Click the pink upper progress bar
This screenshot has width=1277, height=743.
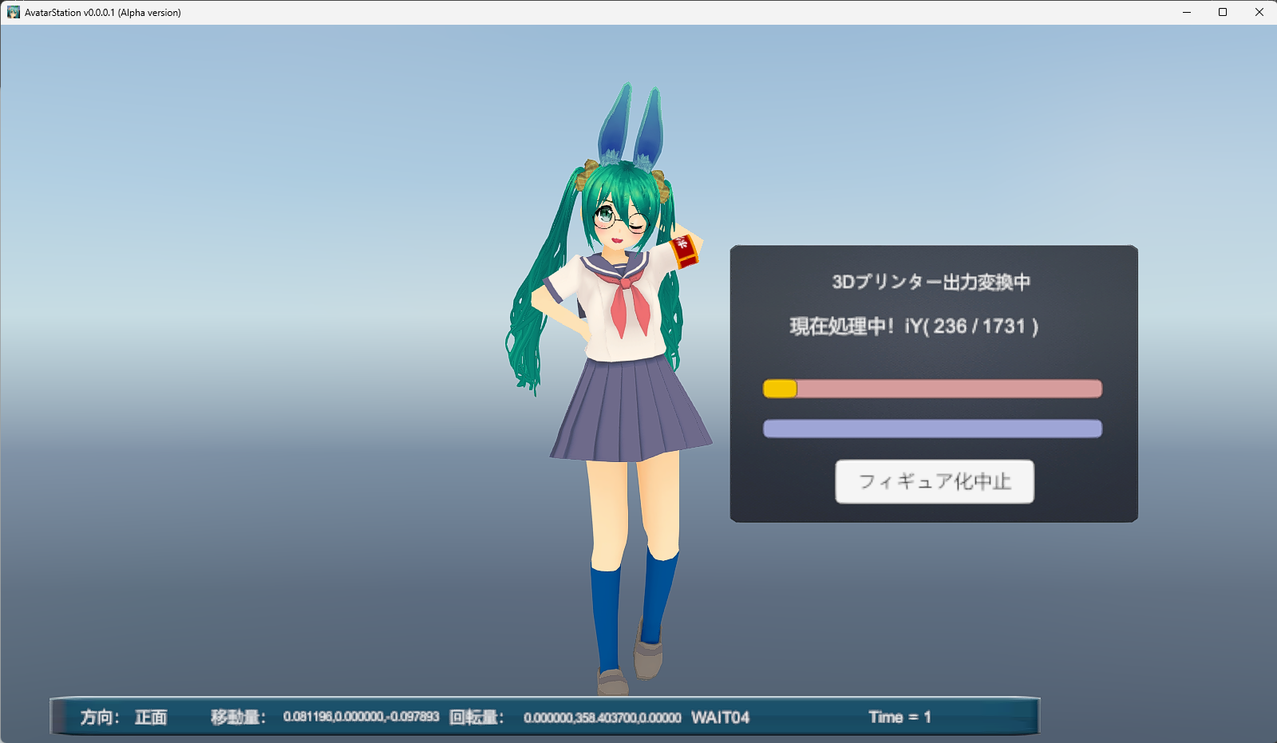click(948, 389)
